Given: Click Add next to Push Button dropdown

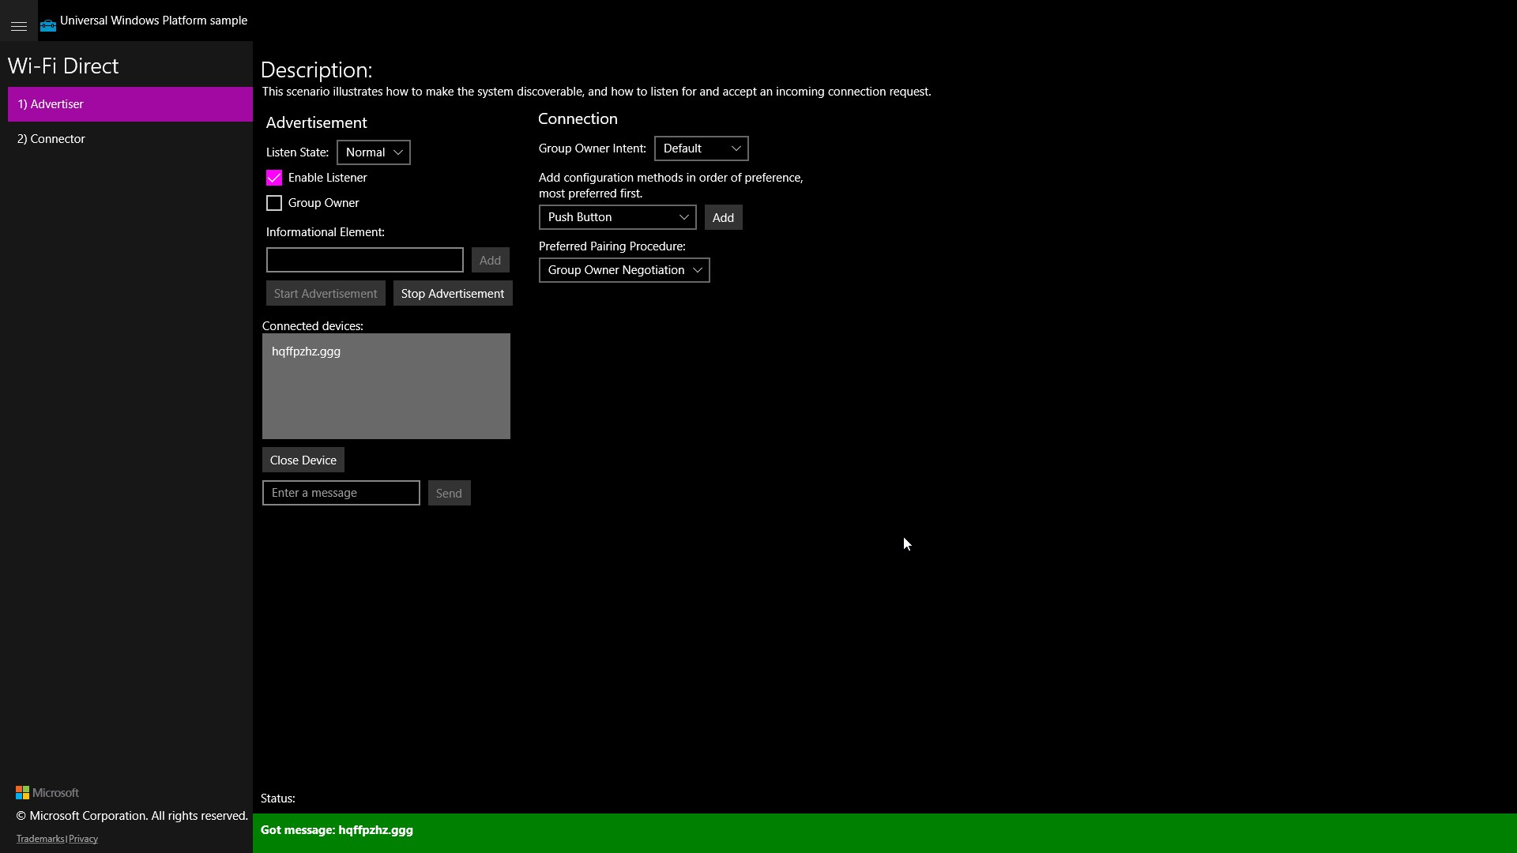Looking at the screenshot, I should [723, 217].
